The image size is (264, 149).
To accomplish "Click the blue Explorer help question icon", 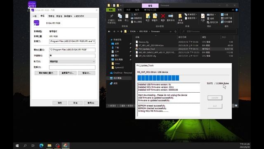I will click(x=236, y=10).
